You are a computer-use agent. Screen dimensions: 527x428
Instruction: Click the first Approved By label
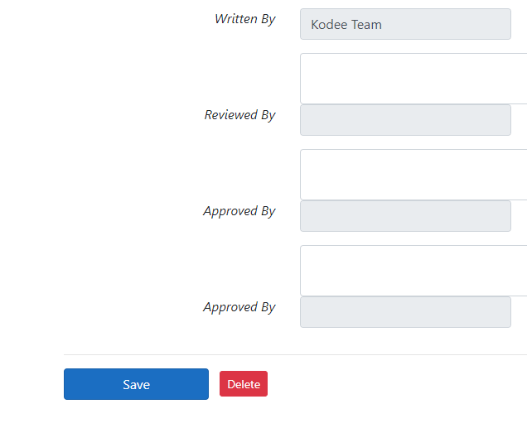pos(239,211)
